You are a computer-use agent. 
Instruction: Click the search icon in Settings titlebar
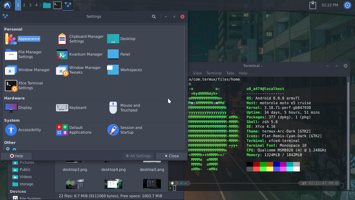(x=154, y=17)
